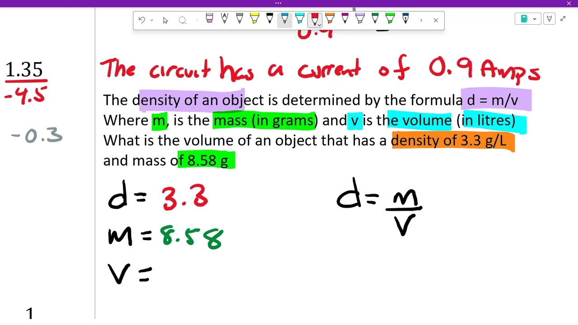This screenshot has width=578, height=325.
Task: Close the window with top-right X
Action: click(569, 4)
